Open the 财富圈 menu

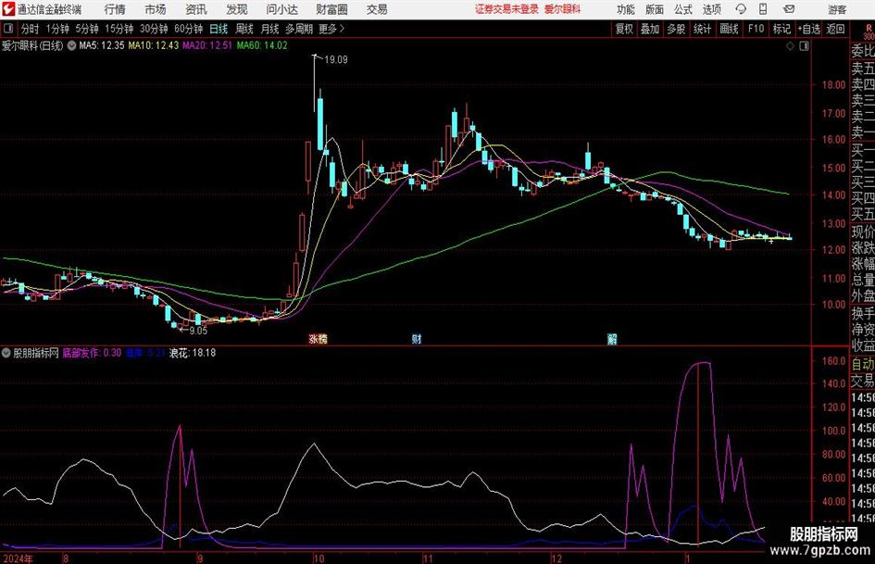point(331,9)
